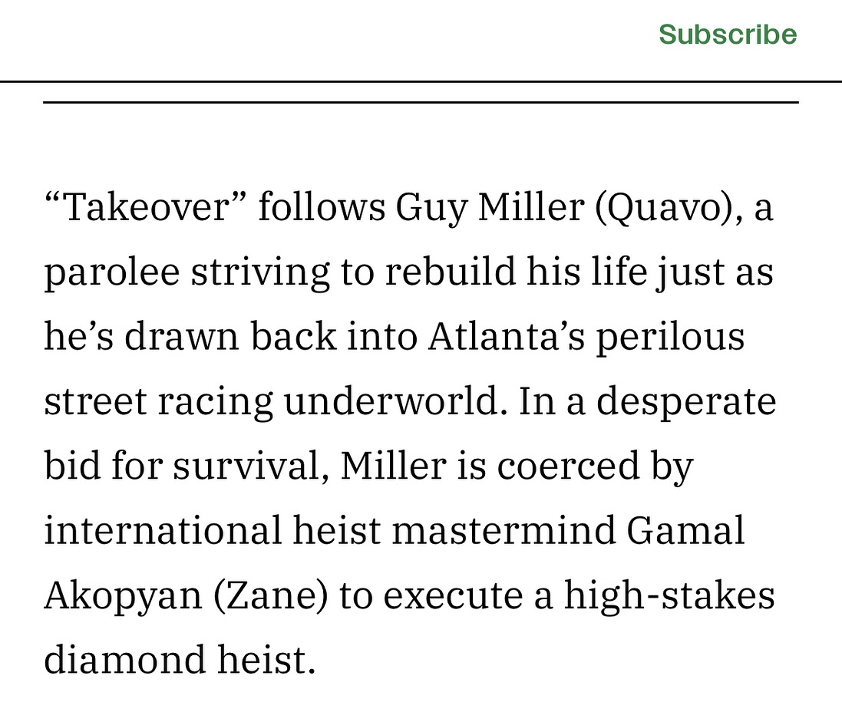Image resolution: width=842 pixels, height=712 pixels.
Task: Click the word "diamond" in last line
Action: pyautogui.click(x=125, y=659)
